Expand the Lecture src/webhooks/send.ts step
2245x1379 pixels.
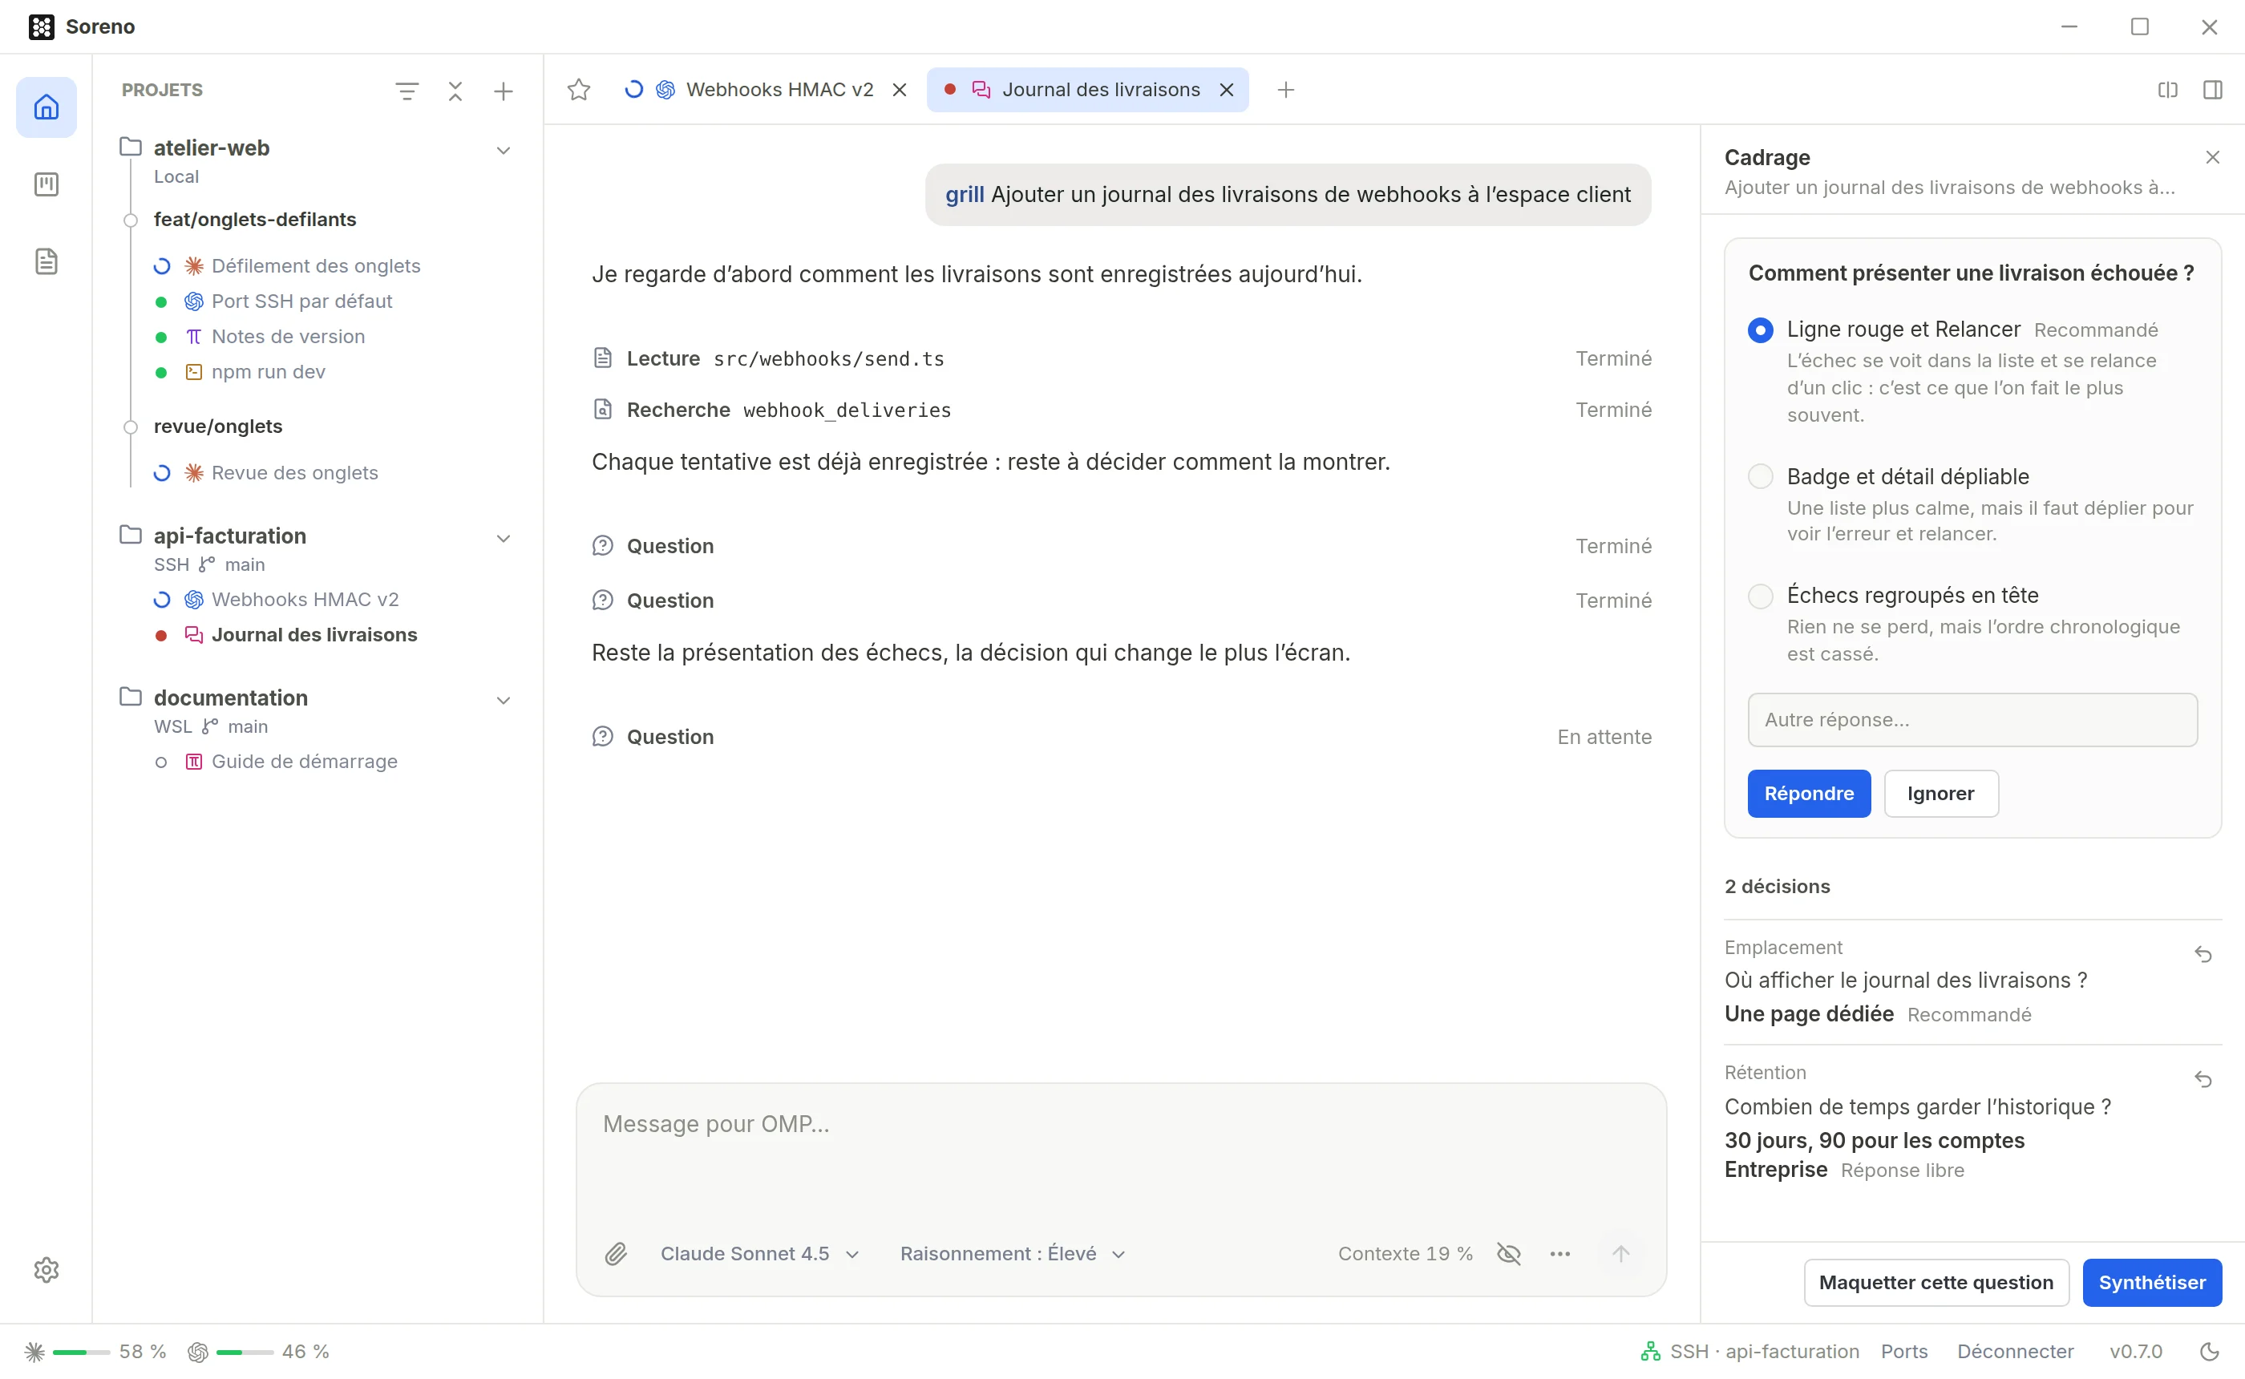[1121, 358]
